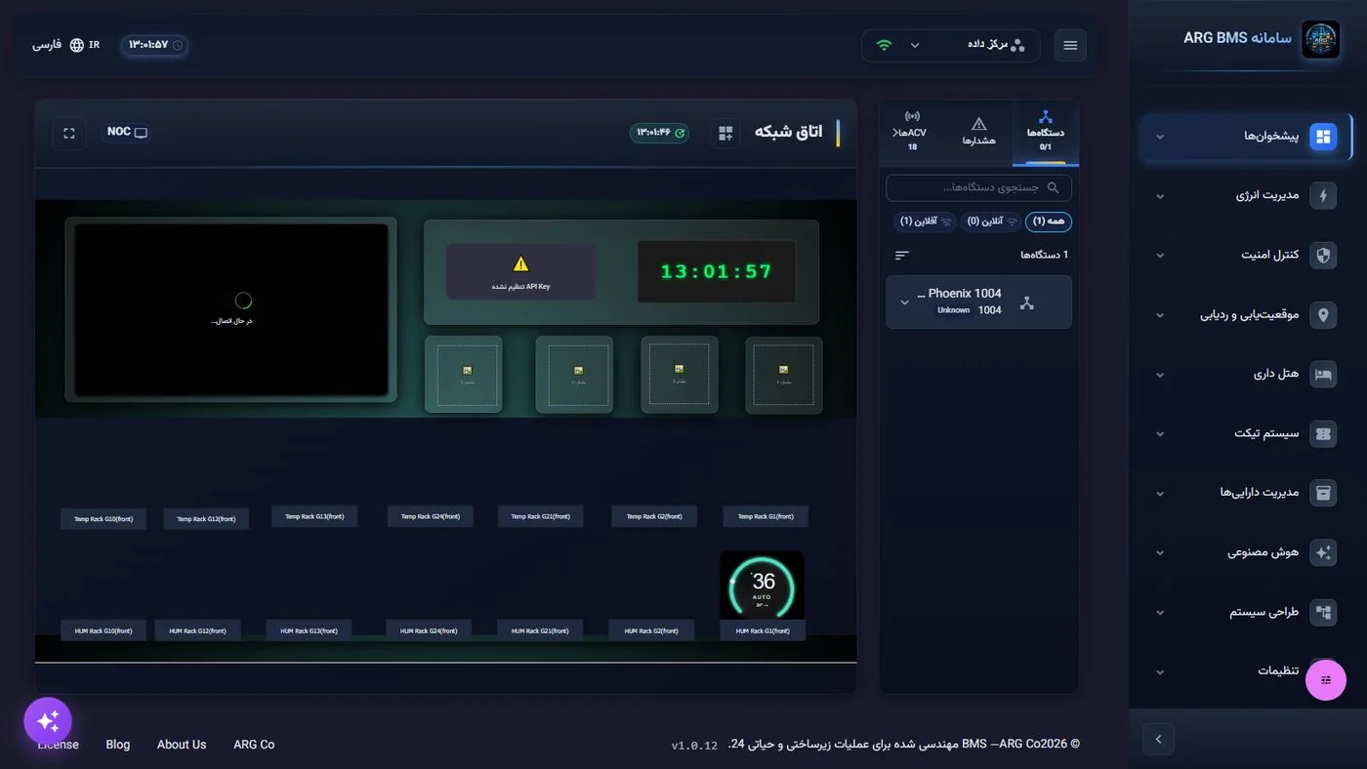Switch to the ACV‌ها tab

click(x=912, y=132)
